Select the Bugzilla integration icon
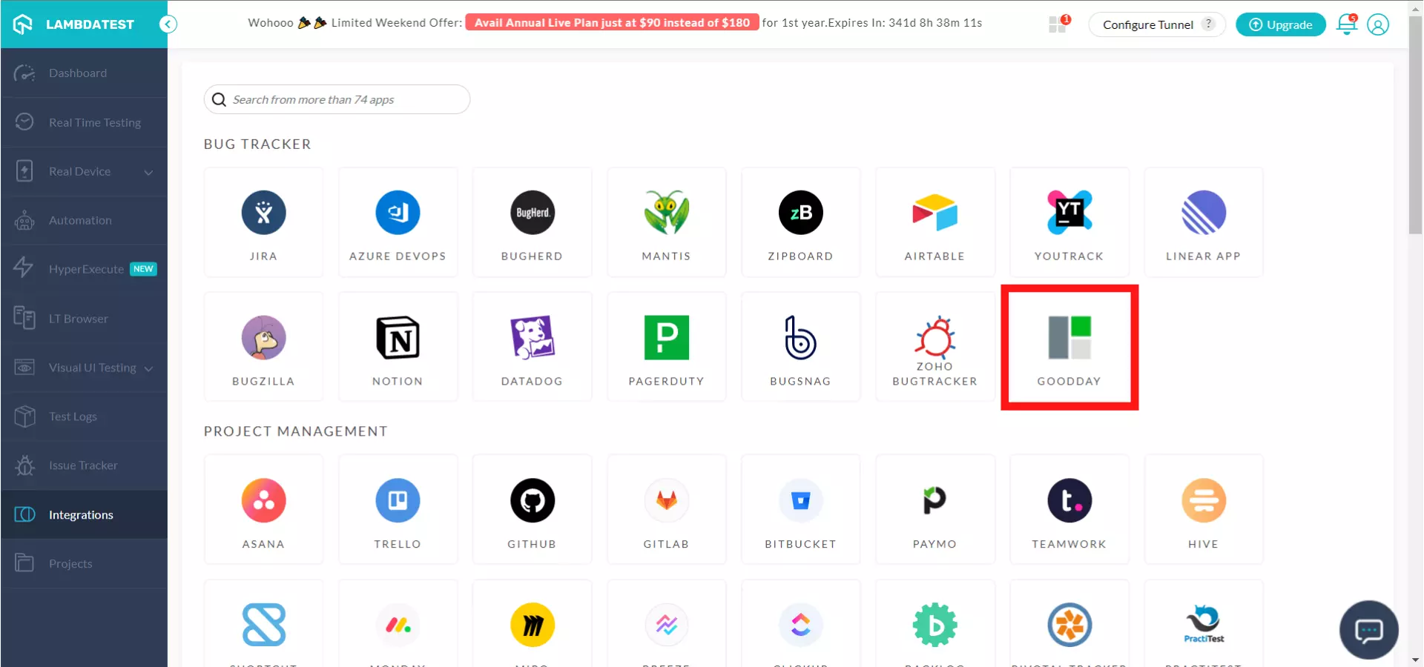 [x=263, y=339]
